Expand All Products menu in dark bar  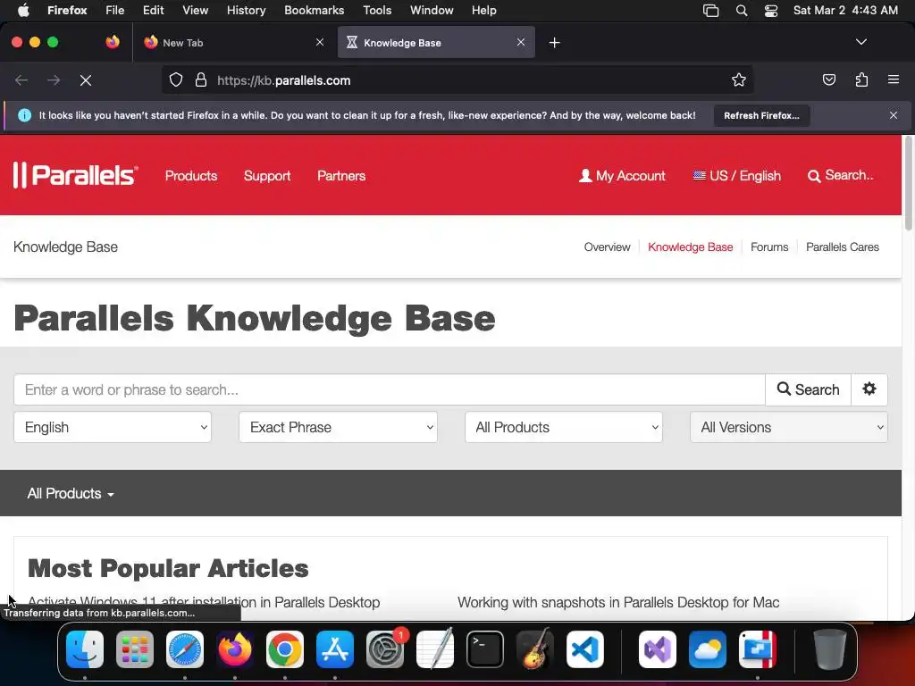click(71, 493)
